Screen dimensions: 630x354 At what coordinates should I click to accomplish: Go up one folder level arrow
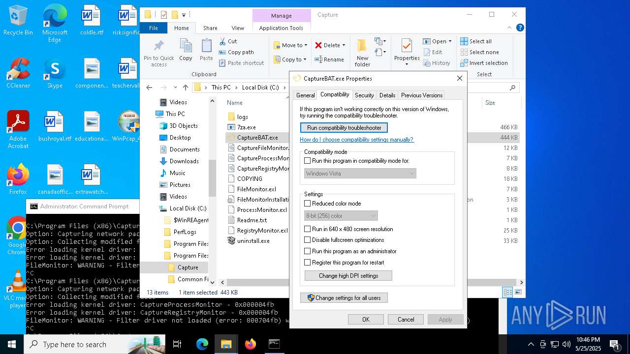click(185, 88)
